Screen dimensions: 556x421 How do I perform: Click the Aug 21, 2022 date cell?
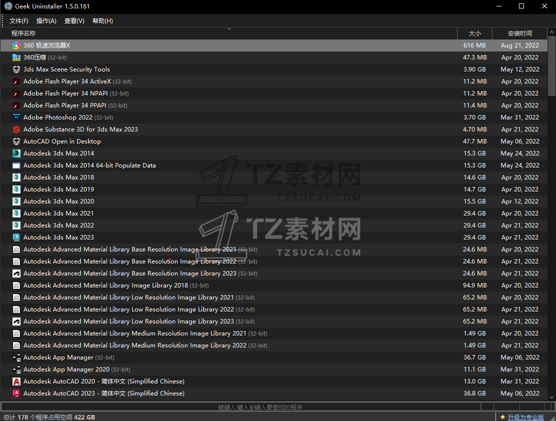[520, 45]
